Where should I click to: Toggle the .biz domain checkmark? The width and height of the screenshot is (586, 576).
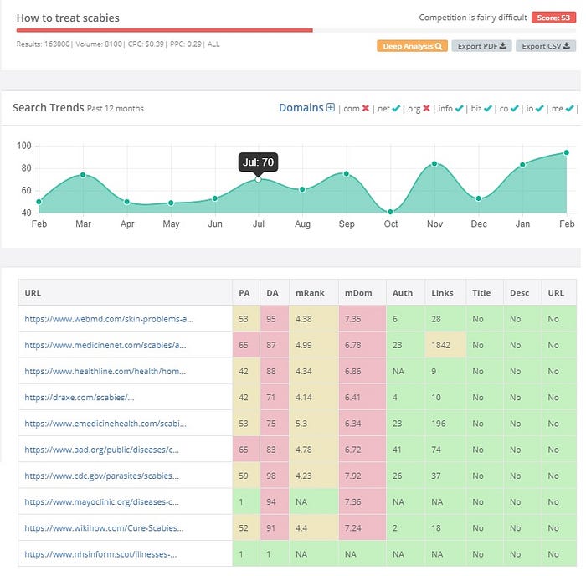coord(488,108)
